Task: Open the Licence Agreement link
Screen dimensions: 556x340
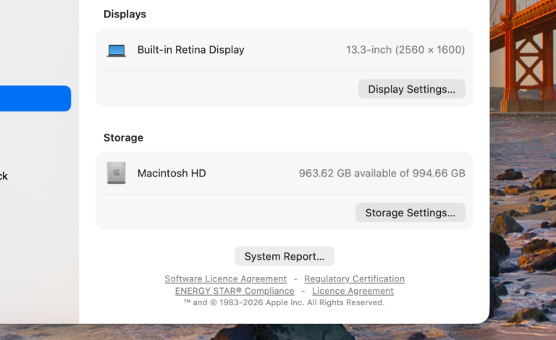Action: (x=353, y=291)
